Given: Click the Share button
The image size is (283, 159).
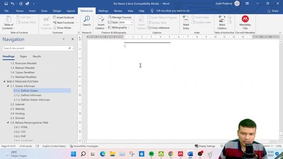Looking at the screenshot, I should (x=273, y=11).
